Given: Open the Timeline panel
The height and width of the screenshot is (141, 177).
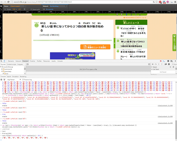Looking at the screenshot, I should 33,61.
